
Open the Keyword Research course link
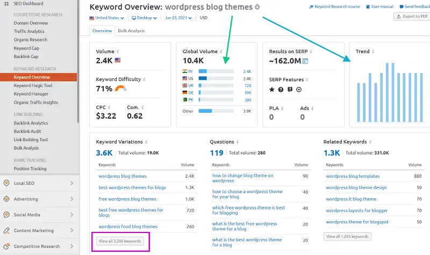[x=334, y=6]
